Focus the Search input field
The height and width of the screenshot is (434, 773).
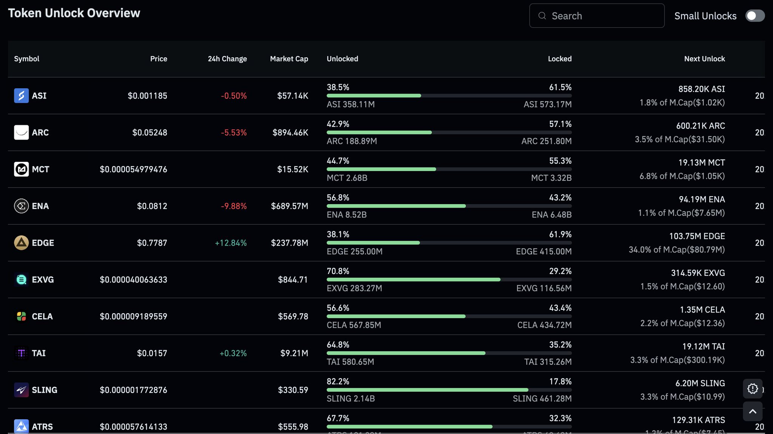click(x=604, y=16)
